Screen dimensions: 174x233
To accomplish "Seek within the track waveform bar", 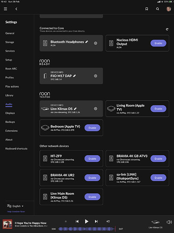I will point(87,229).
